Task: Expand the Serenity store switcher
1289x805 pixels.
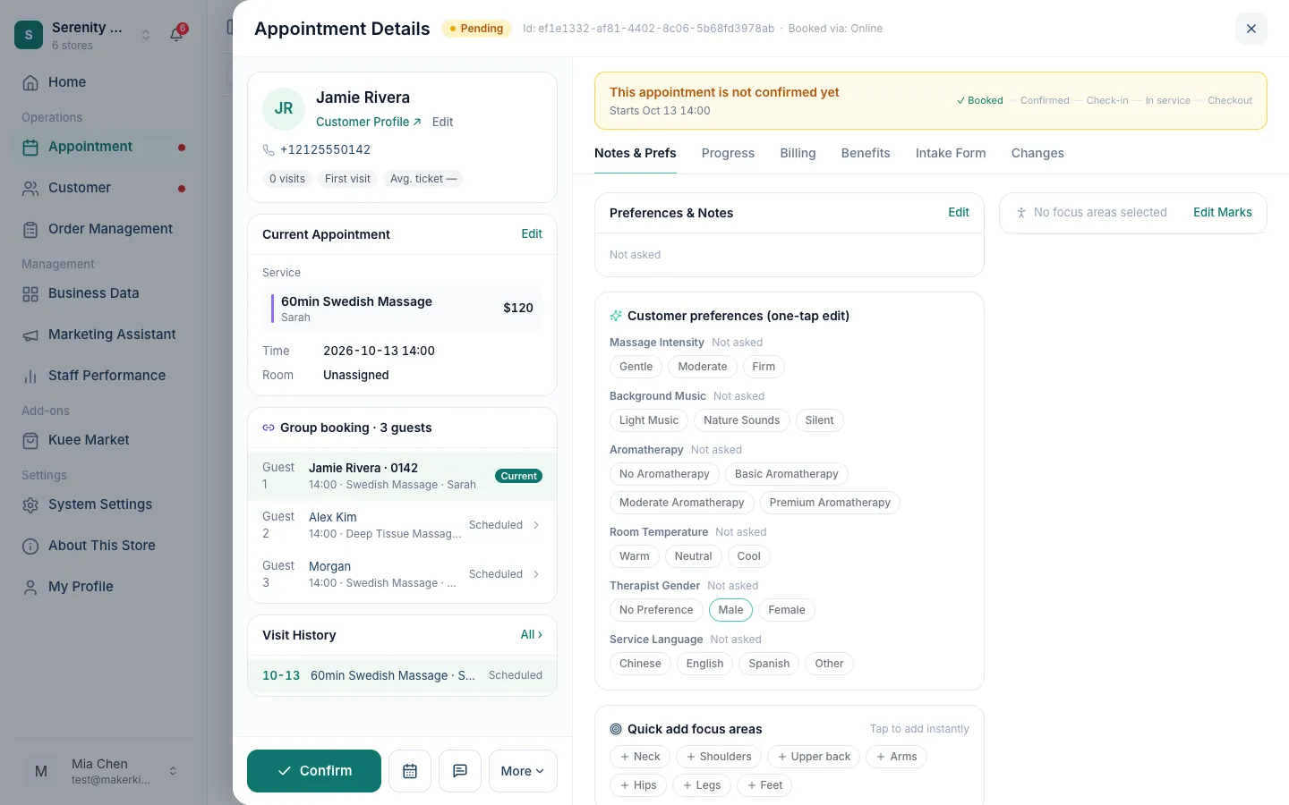Action: [146, 35]
